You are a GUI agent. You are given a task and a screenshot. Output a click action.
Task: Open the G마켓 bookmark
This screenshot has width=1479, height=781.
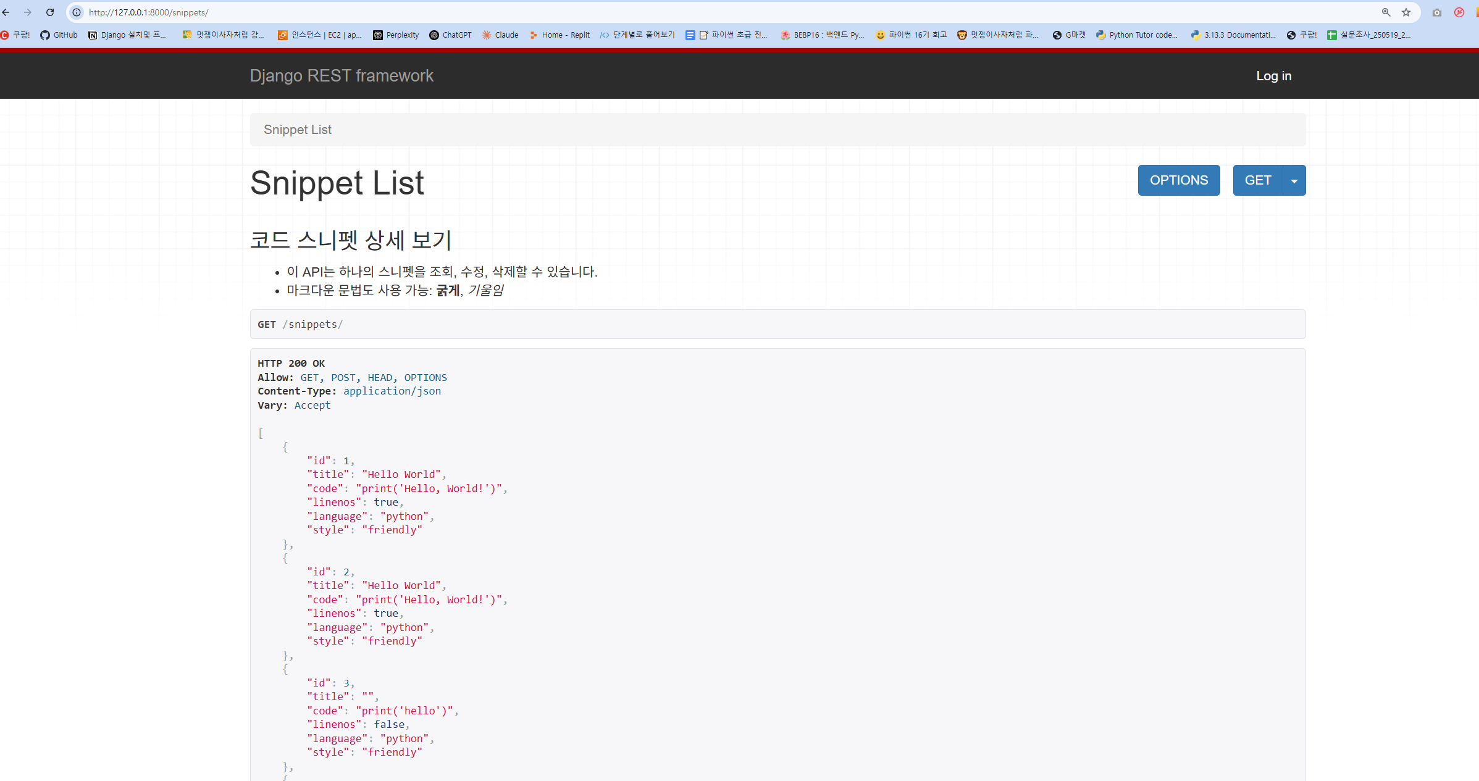[x=1069, y=35]
